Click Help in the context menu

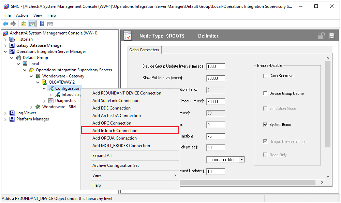[130, 185]
